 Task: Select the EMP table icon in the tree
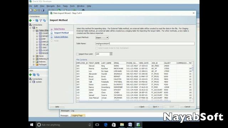(40, 39)
